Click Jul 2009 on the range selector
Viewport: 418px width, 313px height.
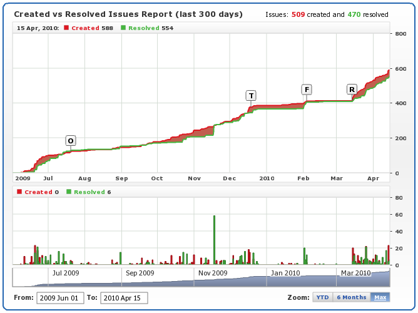[x=65, y=273]
